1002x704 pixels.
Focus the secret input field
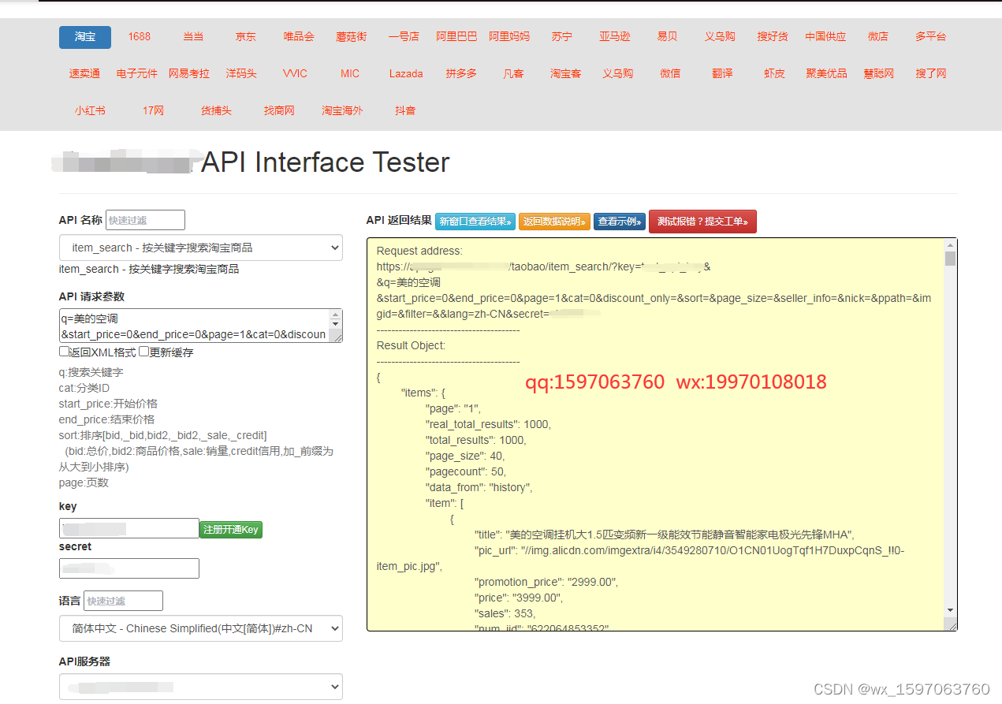(x=129, y=568)
